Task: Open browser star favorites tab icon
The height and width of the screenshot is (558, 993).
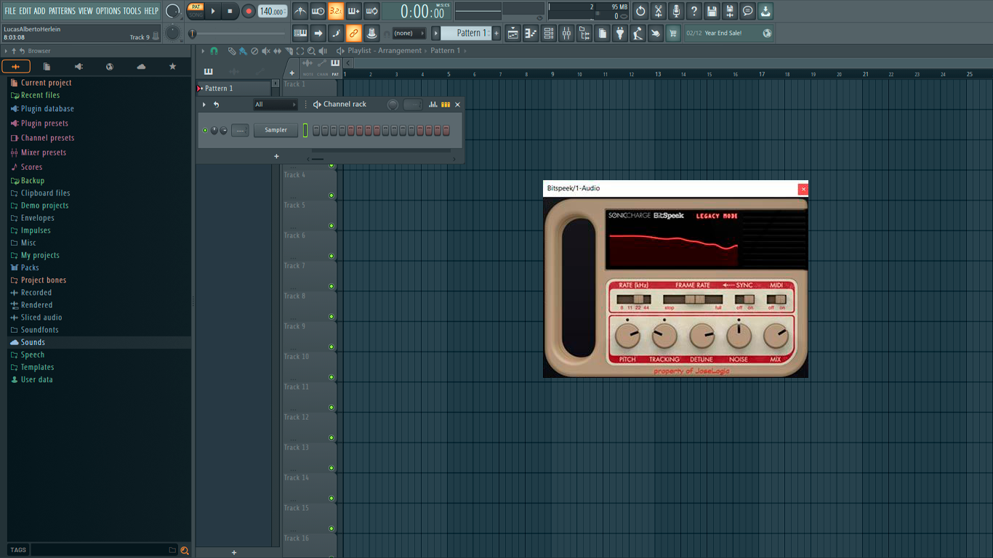Action: [x=172, y=66]
